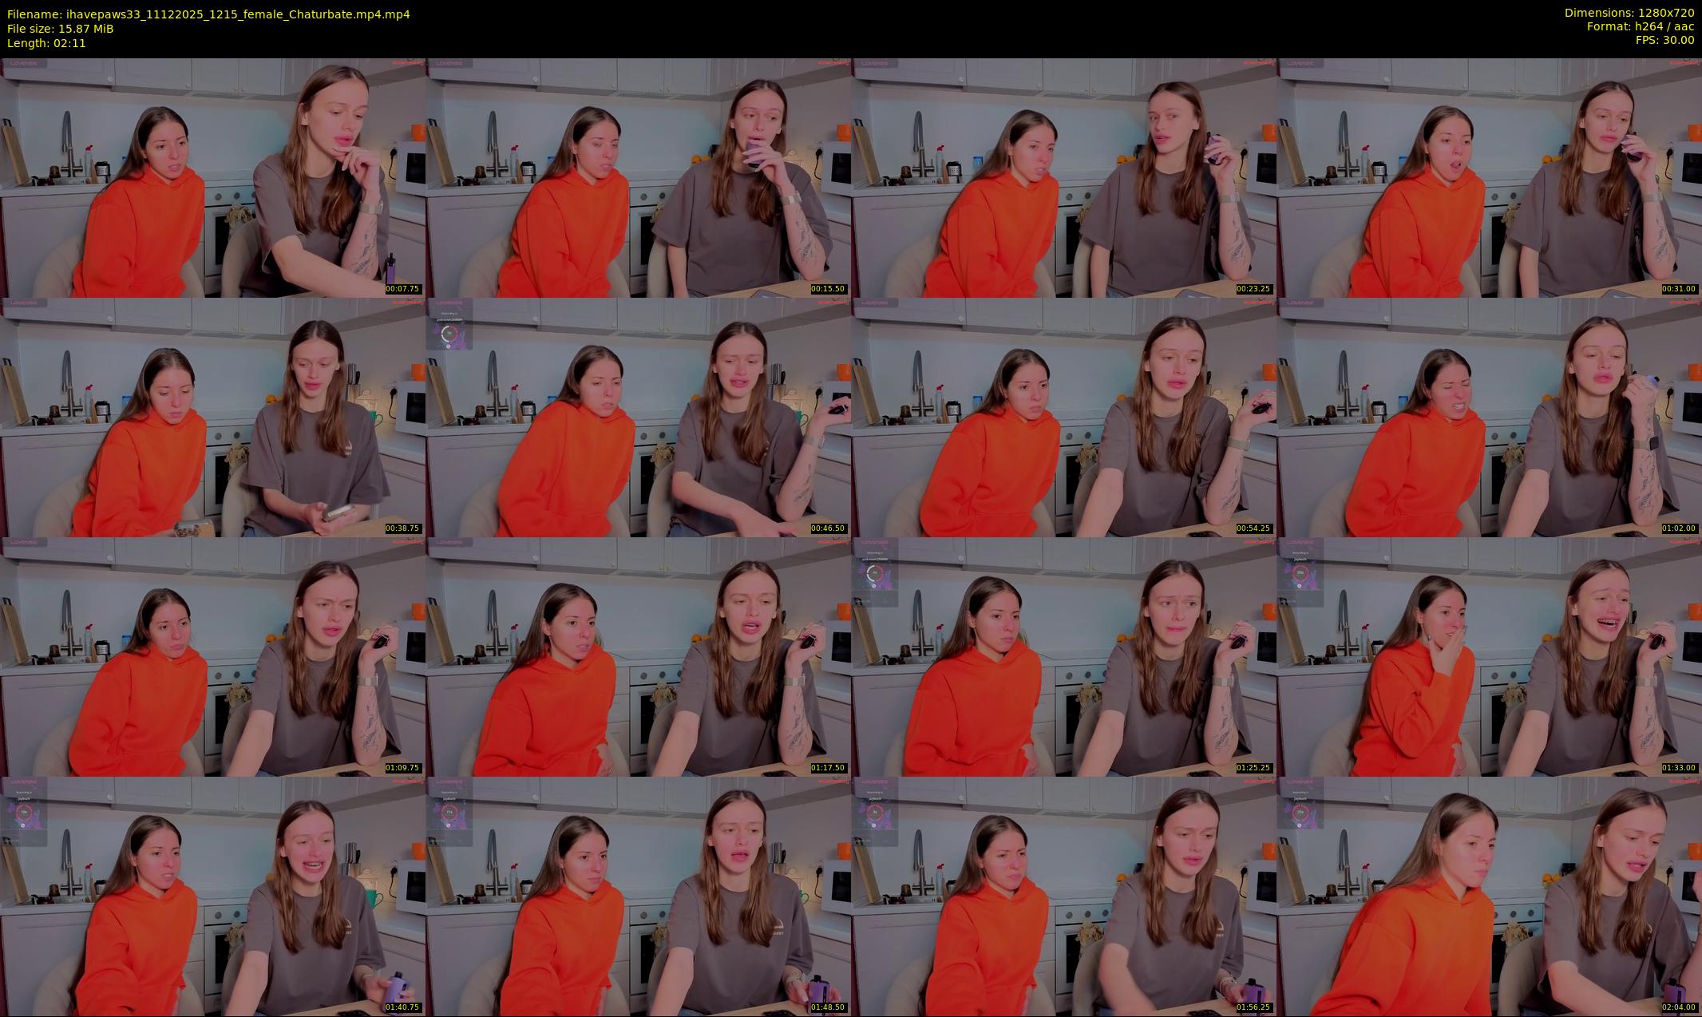Click the Dimensions 1280x720 label

[x=1629, y=13]
